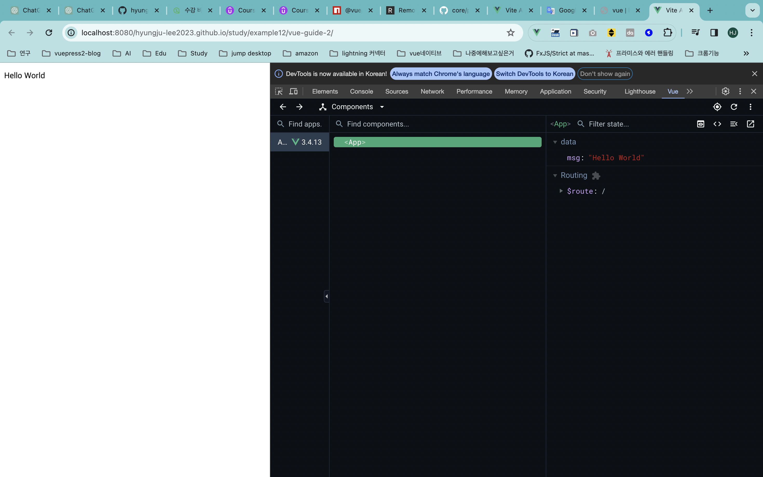
Task: Switch to Sources tab
Action: 397,92
